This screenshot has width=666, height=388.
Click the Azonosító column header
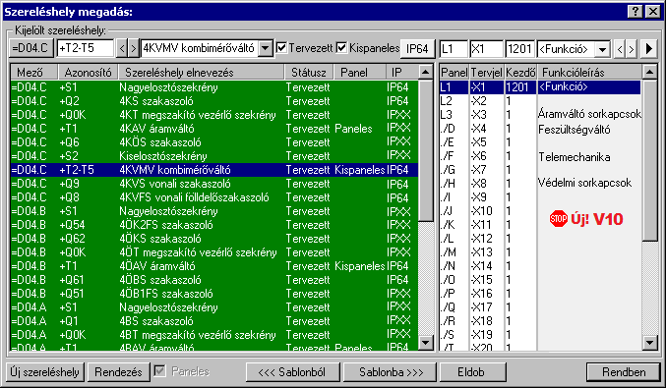coord(88,72)
